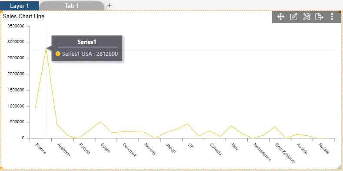Click the 1000000 y-axis label
Image resolution: width=343 pixels, height=171 pixels.
(16, 106)
